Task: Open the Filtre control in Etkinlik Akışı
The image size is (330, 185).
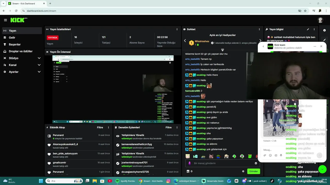Action: (100, 127)
